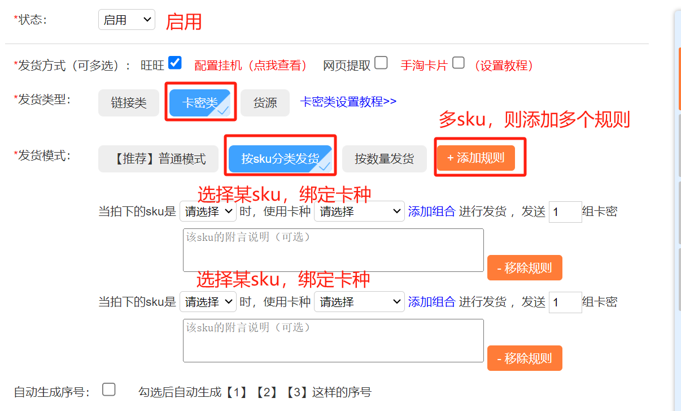
Task: Toggle the 自动生成序号 checkbox
Action: [109, 390]
